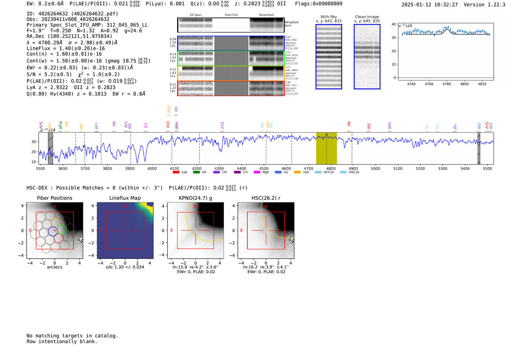Click the Cont(n) = 1.60(±0.01)e-16 line

64,54
